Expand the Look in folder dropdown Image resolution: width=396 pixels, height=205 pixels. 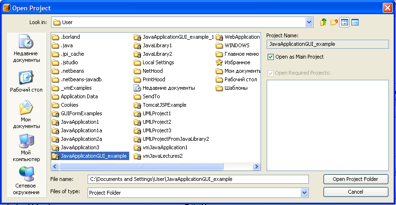point(309,22)
